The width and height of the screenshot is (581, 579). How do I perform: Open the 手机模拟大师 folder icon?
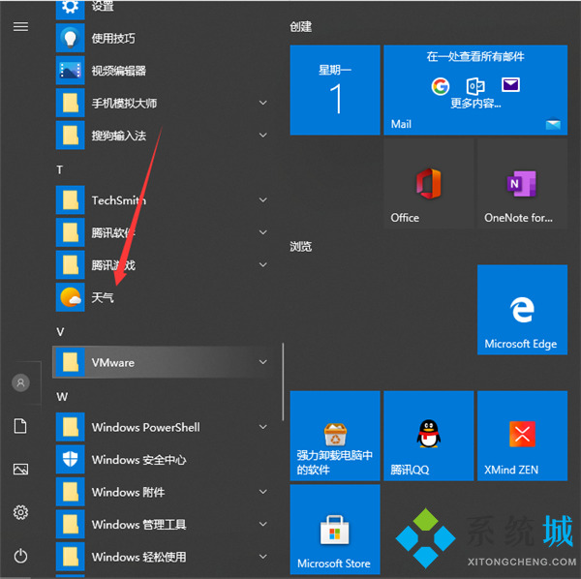pos(71,103)
